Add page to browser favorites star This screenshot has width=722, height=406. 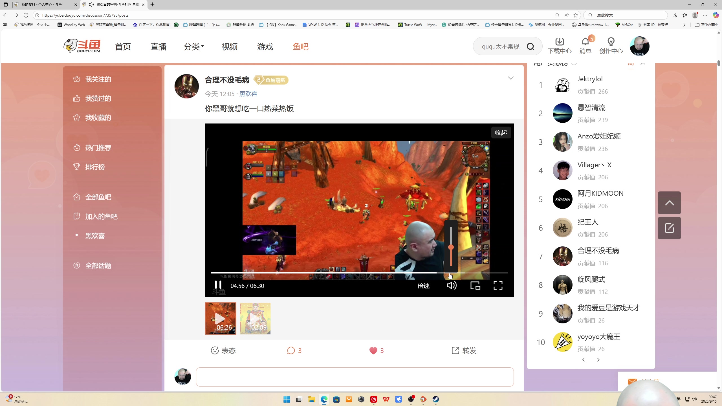(576, 15)
